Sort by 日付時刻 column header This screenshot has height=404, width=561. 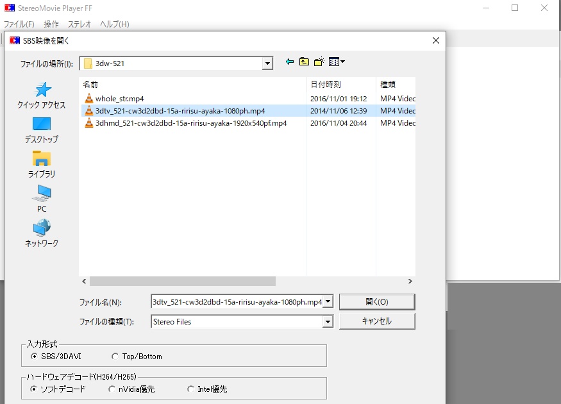341,85
